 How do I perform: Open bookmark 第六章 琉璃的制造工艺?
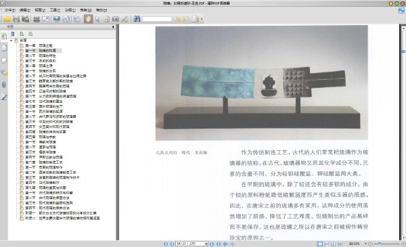click(x=43, y=162)
